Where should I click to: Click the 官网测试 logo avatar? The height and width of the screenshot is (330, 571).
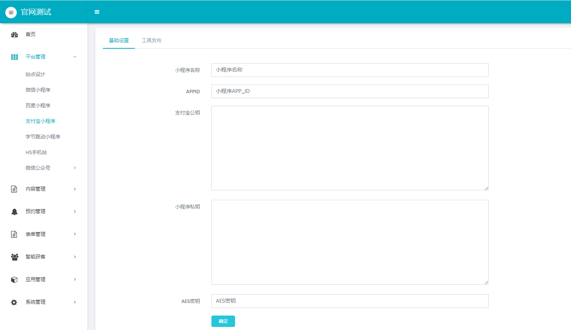point(11,12)
